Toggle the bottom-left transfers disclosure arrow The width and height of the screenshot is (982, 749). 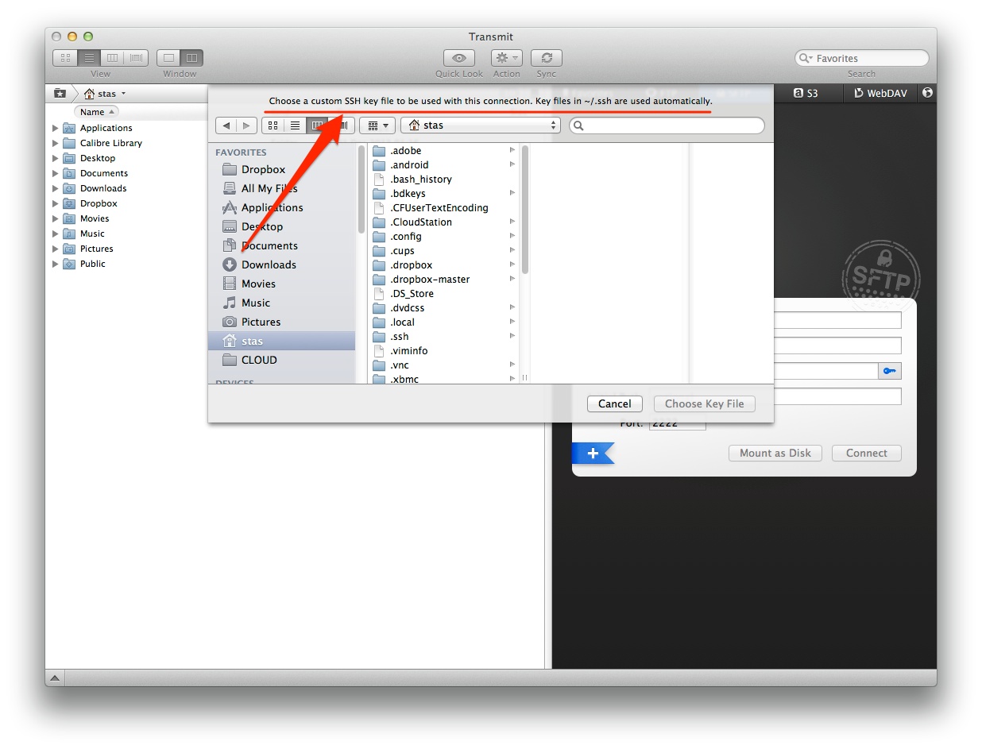pyautogui.click(x=55, y=678)
